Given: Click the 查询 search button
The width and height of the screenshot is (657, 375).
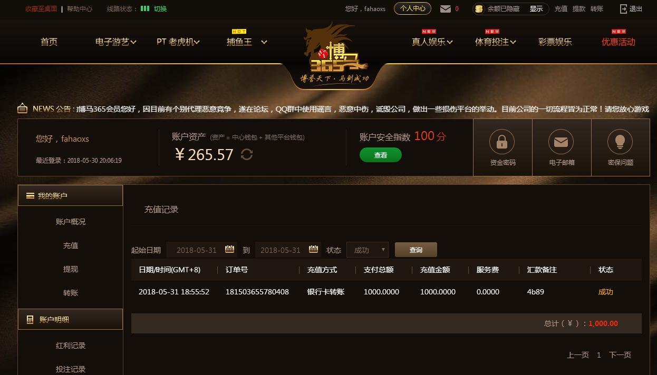Looking at the screenshot, I should (416, 250).
